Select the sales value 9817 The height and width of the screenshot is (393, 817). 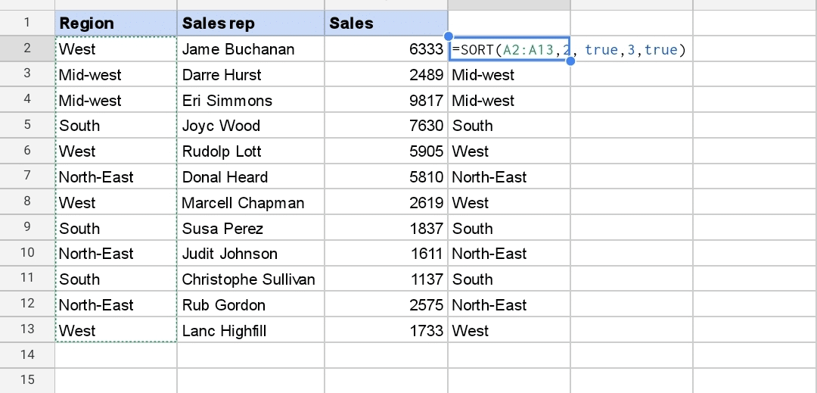[x=386, y=101]
